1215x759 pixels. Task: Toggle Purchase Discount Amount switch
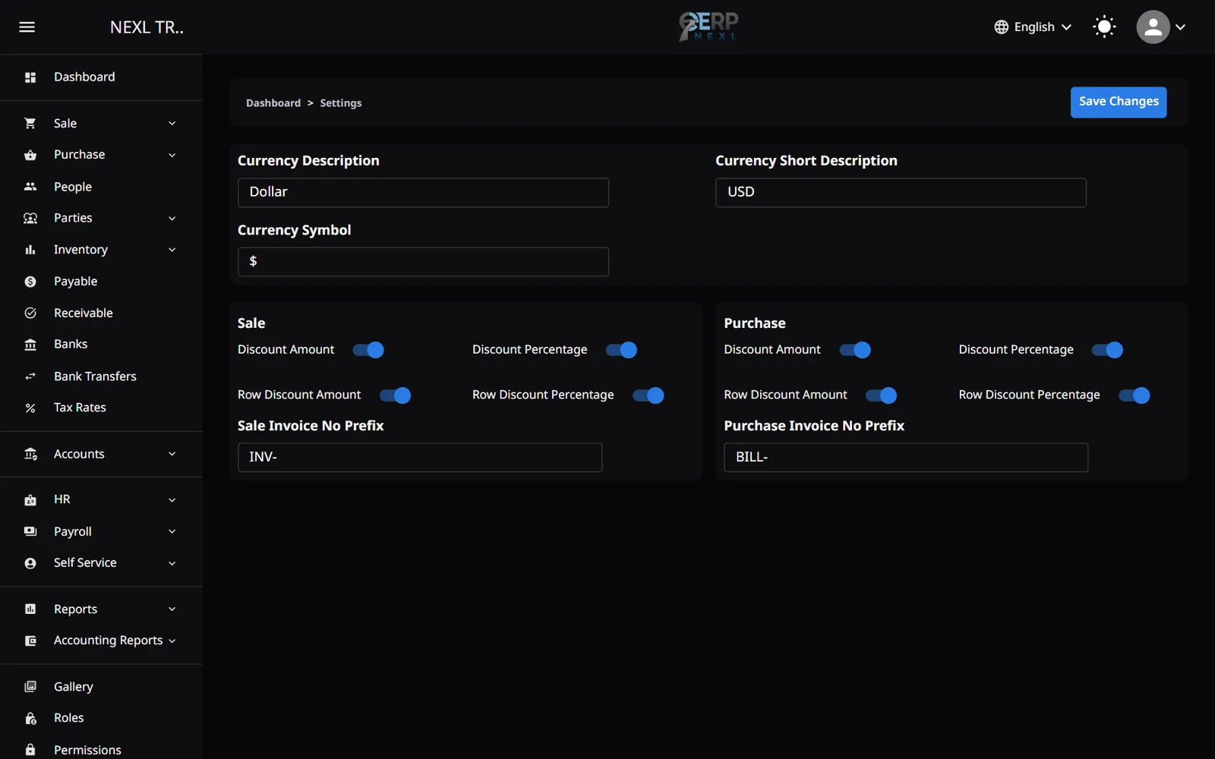click(855, 350)
